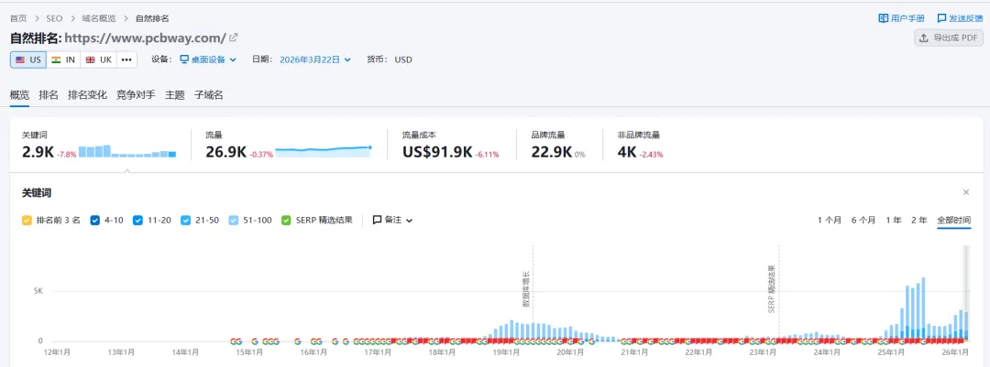990x367 pixels.
Task: Close the keywords chart panel with X
Action: (x=966, y=192)
